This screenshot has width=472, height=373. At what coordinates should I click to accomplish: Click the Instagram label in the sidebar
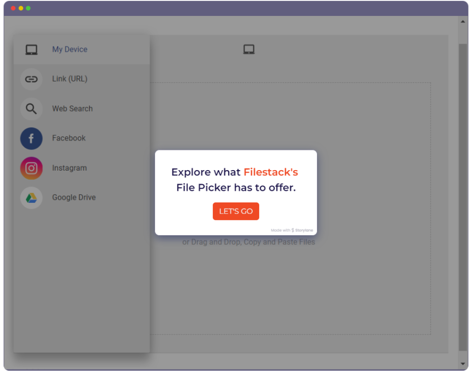click(69, 168)
